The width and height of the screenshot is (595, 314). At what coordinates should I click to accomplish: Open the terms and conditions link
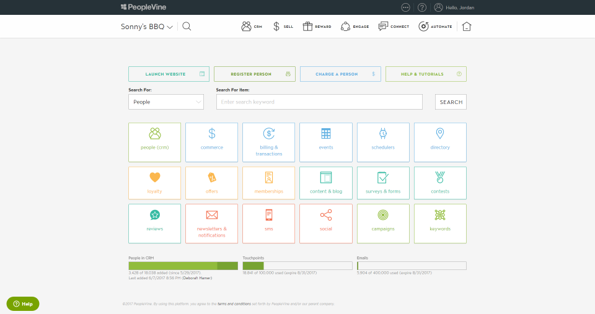click(x=234, y=303)
